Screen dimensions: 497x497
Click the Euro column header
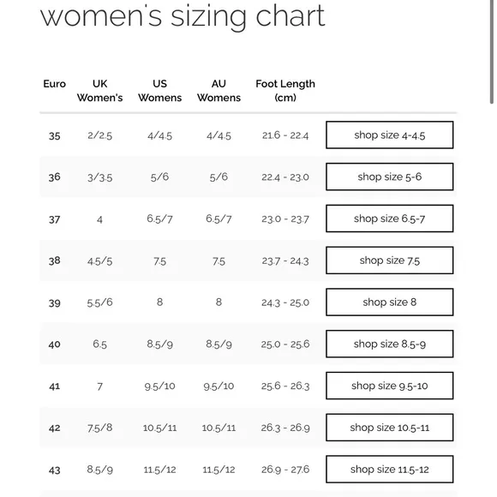[x=55, y=84]
